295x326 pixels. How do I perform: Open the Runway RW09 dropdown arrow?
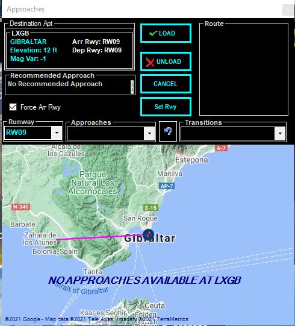pos(57,133)
